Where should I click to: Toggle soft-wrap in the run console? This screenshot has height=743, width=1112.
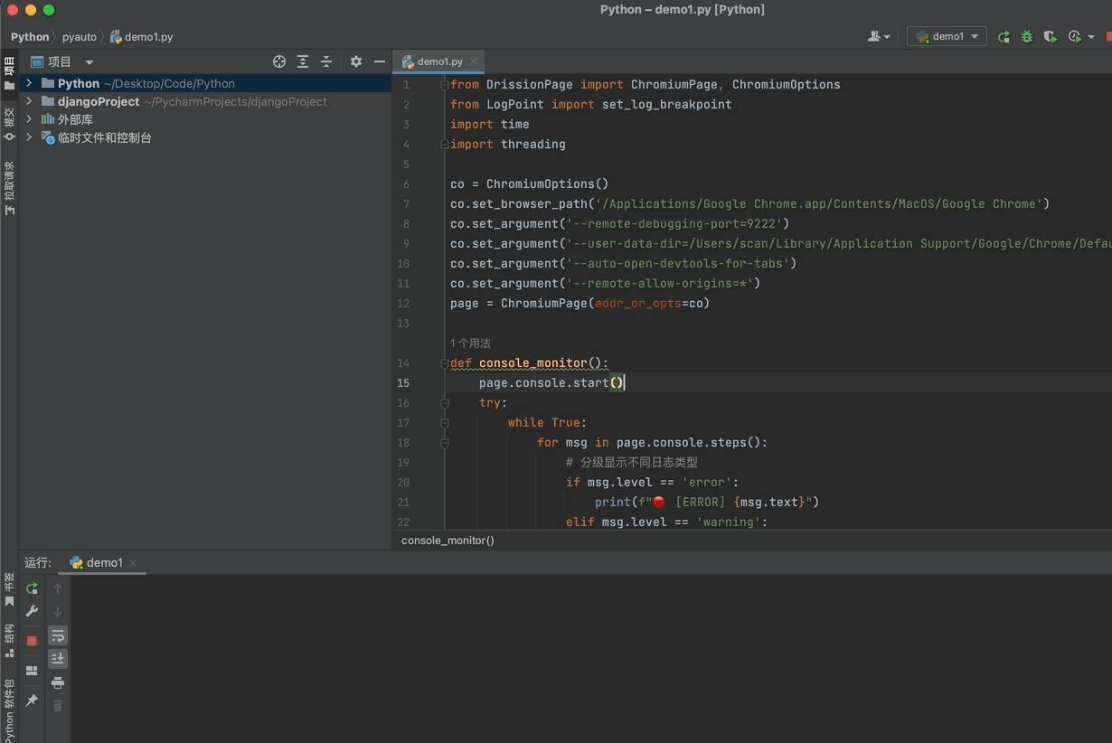click(x=58, y=635)
